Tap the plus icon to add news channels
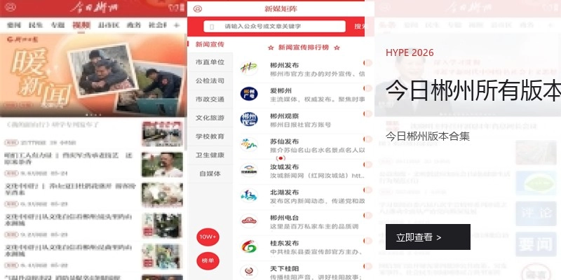The height and width of the screenshot is (280, 561). 177,25
